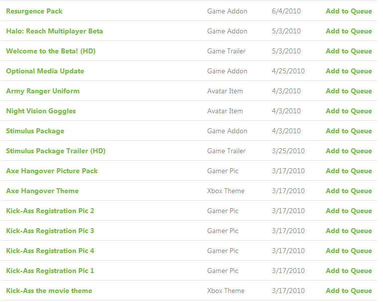Open Kick-Ass Registration Pic 3
383x302 pixels.
[x=50, y=231]
